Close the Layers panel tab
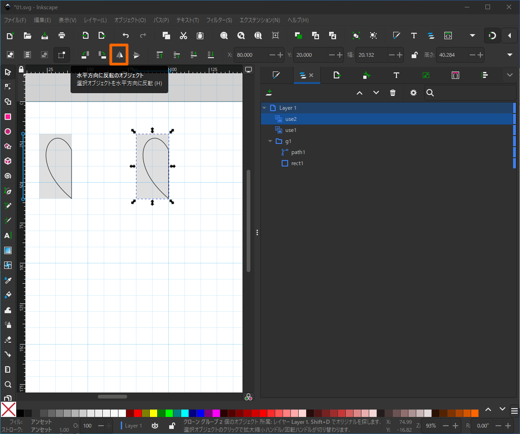The height and width of the screenshot is (434, 520). point(311,75)
